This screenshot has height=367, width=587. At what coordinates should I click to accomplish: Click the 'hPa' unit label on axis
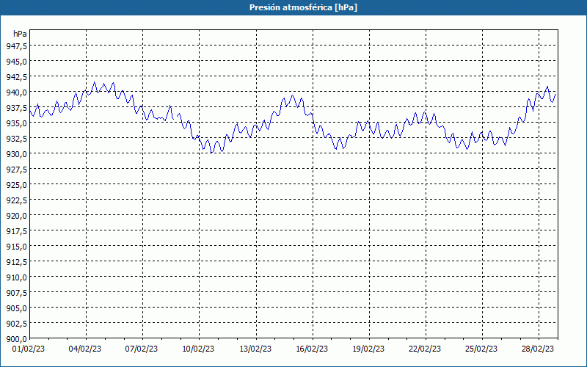point(20,34)
